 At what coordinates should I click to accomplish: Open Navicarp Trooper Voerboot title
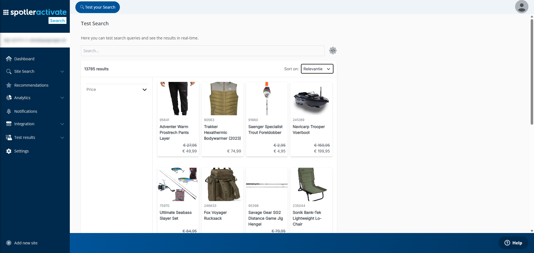pos(309,130)
